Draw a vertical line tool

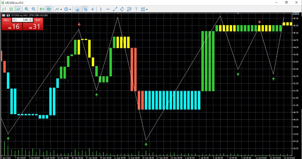click(101, 9)
